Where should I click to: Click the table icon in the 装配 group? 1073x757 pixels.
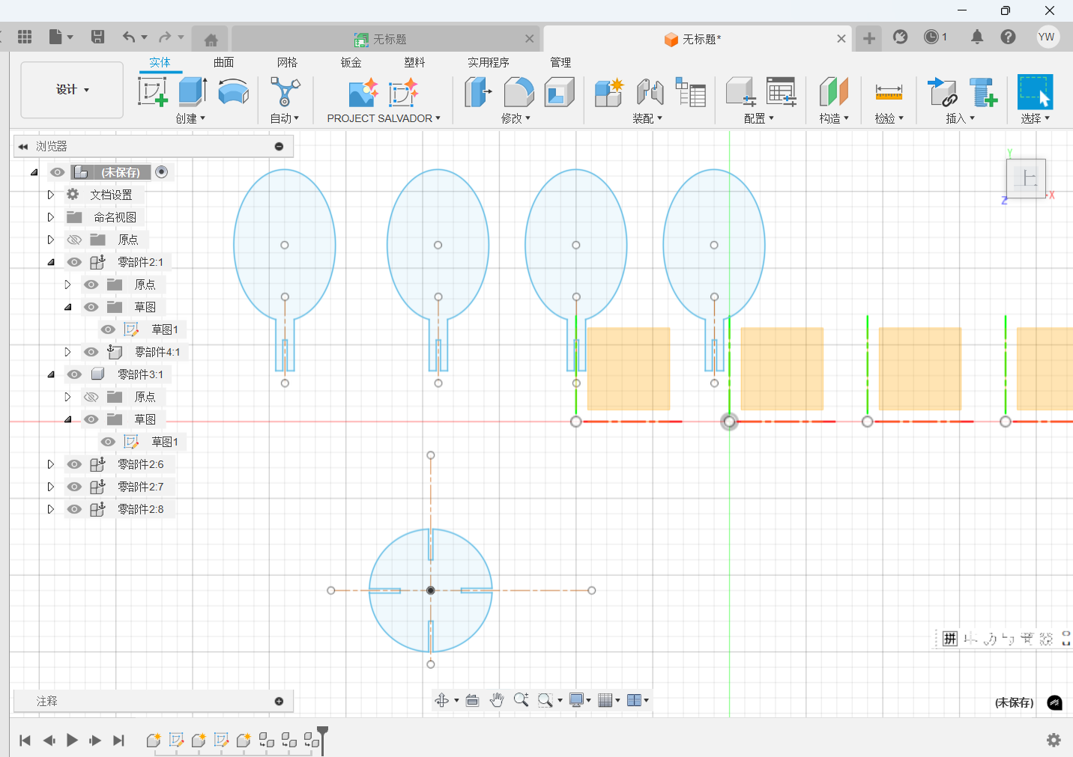(690, 92)
